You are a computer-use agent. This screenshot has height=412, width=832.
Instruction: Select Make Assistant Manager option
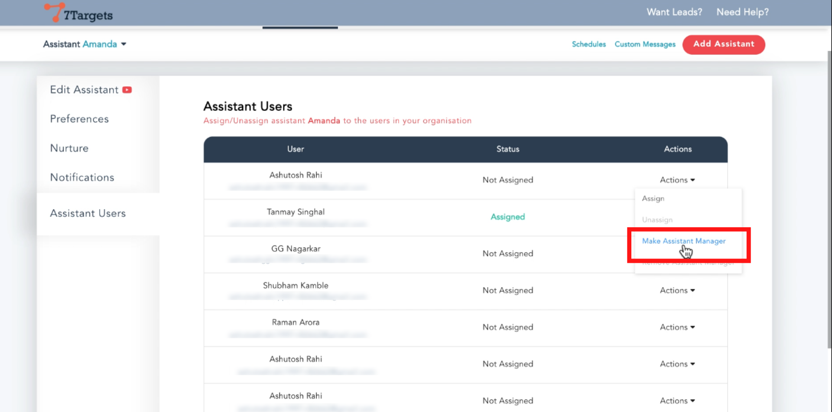tap(683, 241)
